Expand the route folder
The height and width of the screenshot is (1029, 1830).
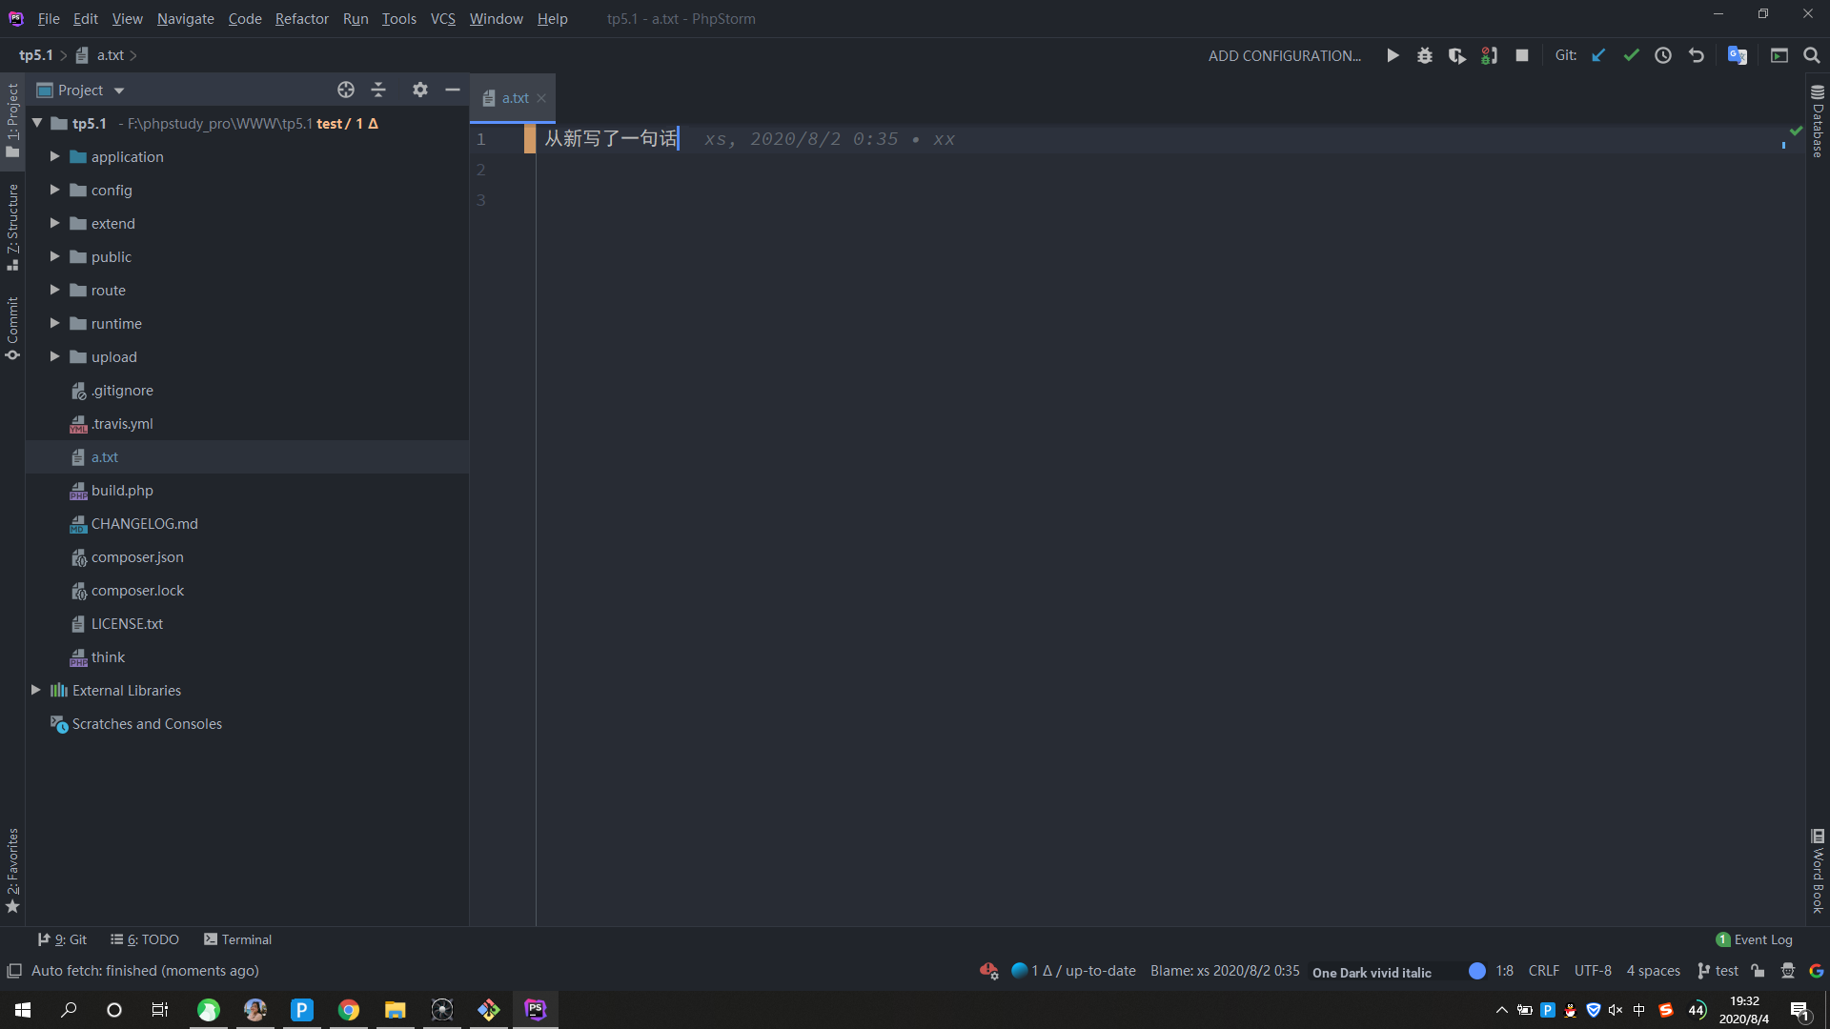[x=54, y=290]
